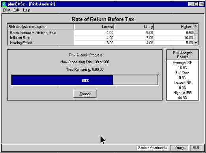Click Gross Income Multiplier highest value 6.50
Image resolution: width=206 pixels, height=153 pixels.
click(x=174, y=33)
